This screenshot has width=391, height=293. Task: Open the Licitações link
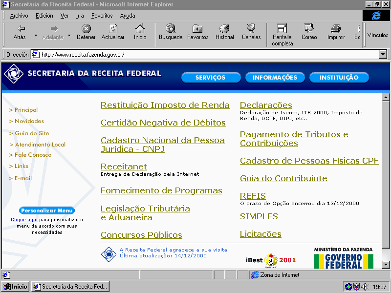[261, 234]
